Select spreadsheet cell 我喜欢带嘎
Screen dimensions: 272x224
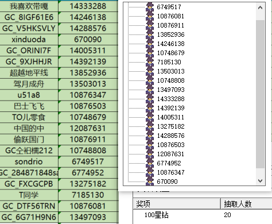29,6
